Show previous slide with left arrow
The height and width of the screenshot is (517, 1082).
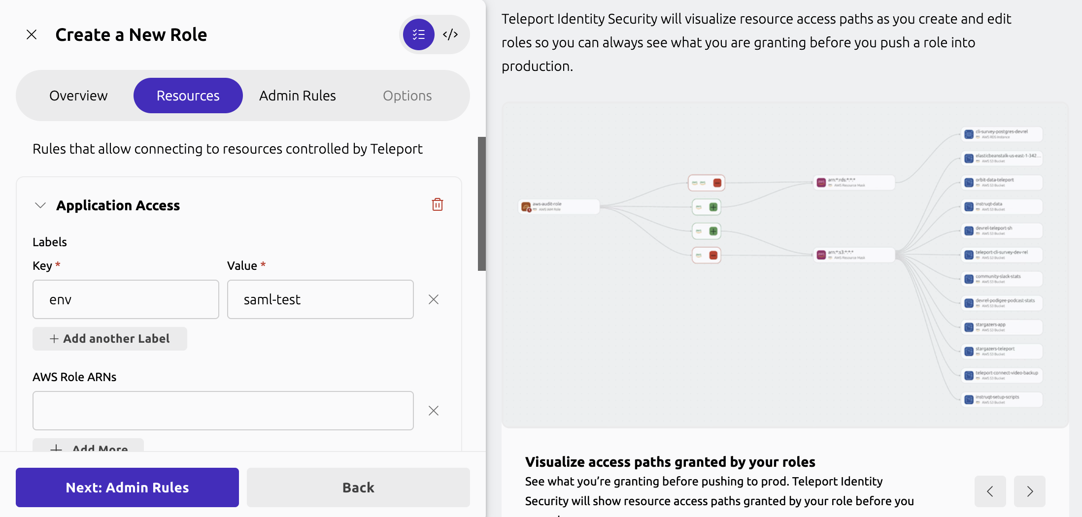[x=990, y=491]
